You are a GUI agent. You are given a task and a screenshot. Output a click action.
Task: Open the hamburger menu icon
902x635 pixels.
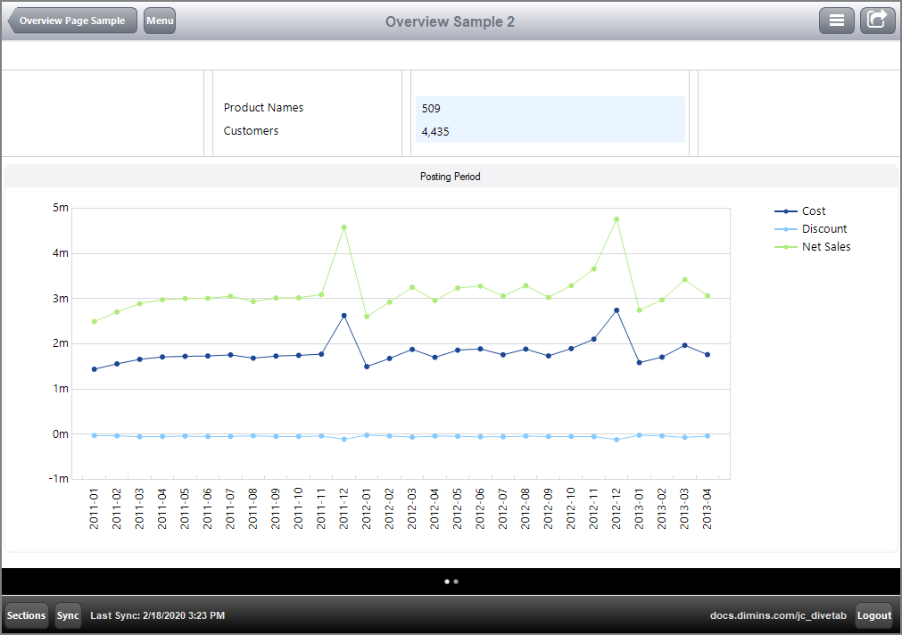pyautogui.click(x=836, y=20)
